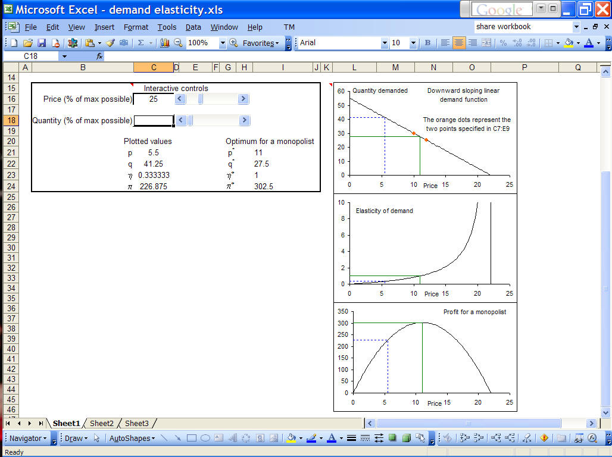Open a file with the Open folder icon

tap(27, 43)
